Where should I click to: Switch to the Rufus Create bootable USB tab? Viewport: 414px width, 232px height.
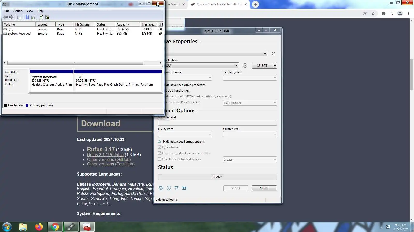click(x=219, y=4)
